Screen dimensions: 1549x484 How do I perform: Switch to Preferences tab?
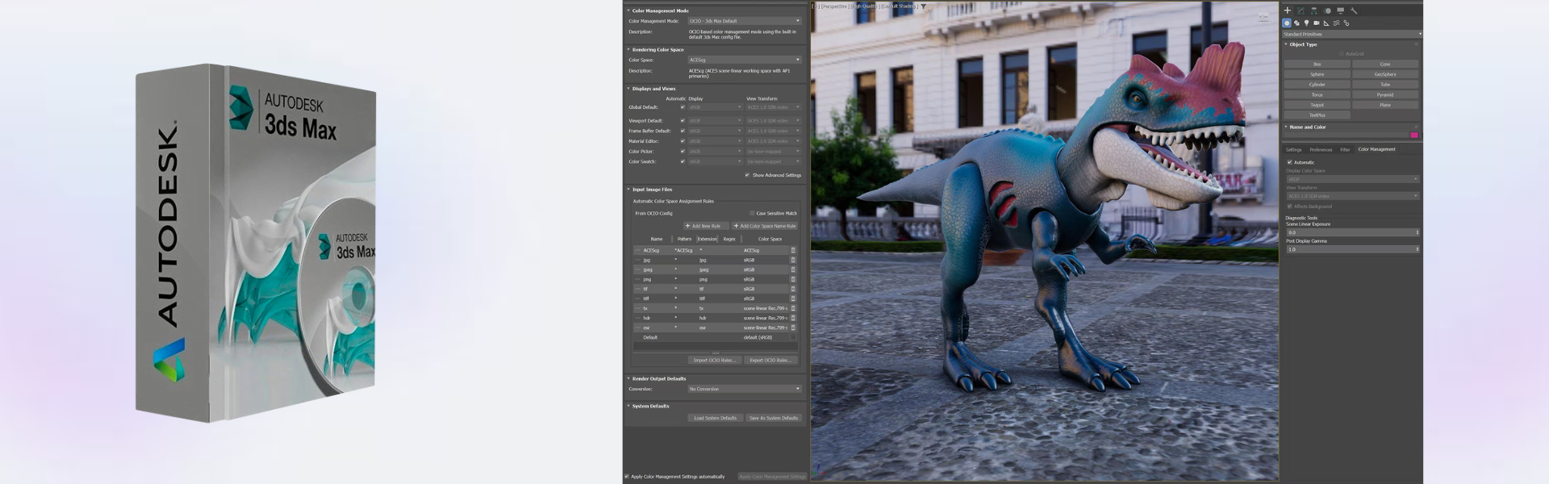pos(1321,149)
